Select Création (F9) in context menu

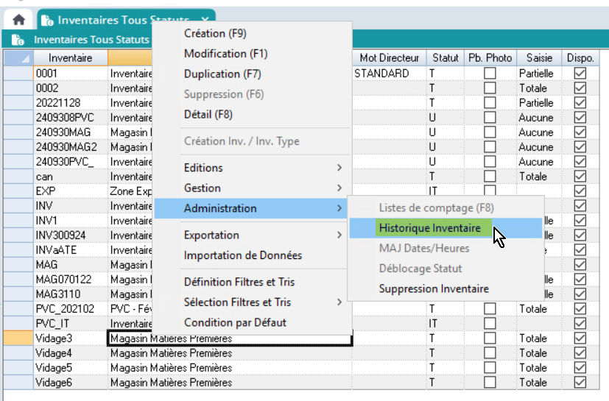[x=215, y=33]
